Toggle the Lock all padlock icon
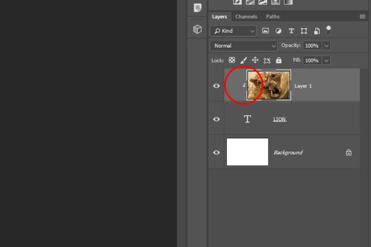 pyautogui.click(x=279, y=60)
